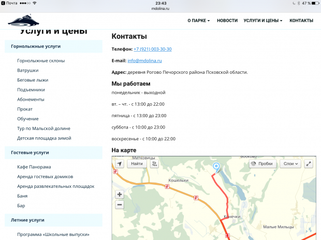The image size is (321, 240).
Task: Tap the back-to-Почта arrow in status bar
Action: tap(3, 3)
